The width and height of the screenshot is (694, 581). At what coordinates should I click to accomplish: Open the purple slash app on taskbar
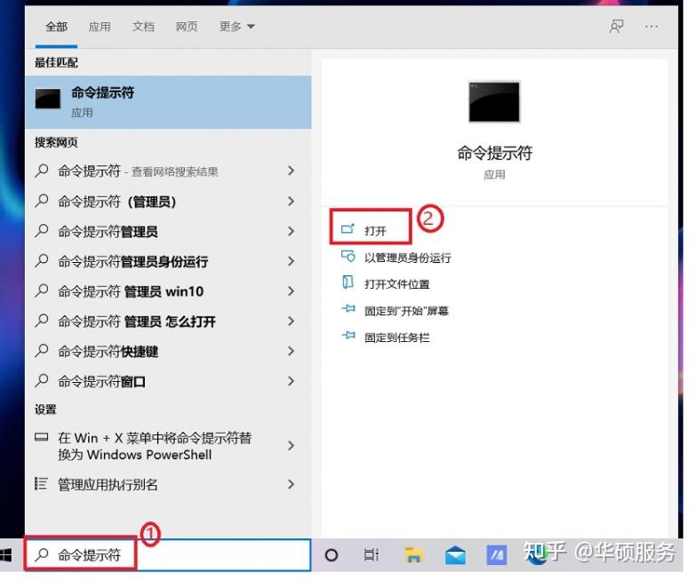[x=497, y=555]
